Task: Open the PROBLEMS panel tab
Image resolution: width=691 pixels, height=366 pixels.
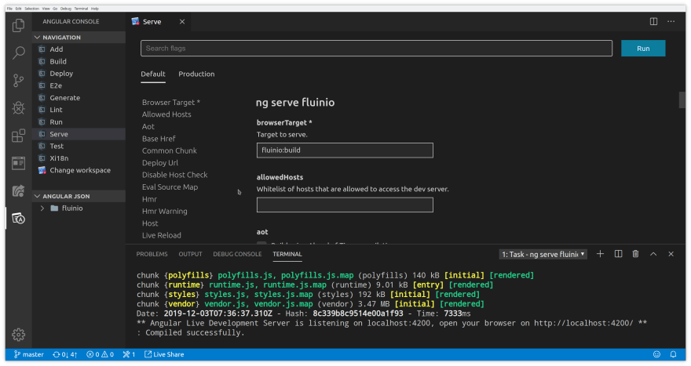Action: (152, 254)
